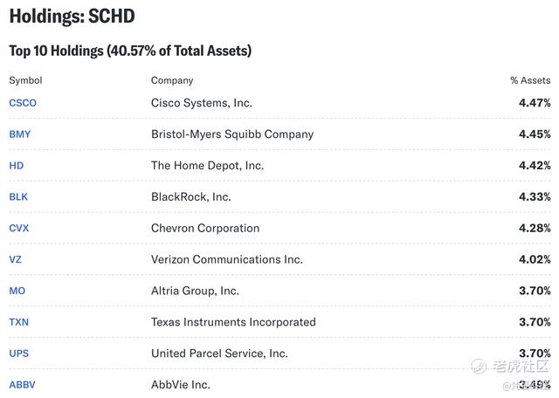Viewport: 559px width, 398px height.
Task: Select the Cisco Systems, Inc. company name
Action: [202, 103]
